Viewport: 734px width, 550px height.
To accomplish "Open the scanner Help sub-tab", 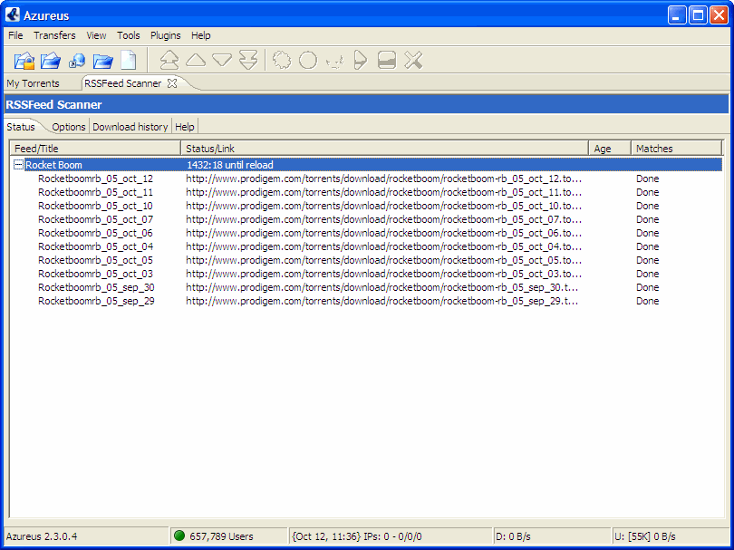I will pos(185,127).
